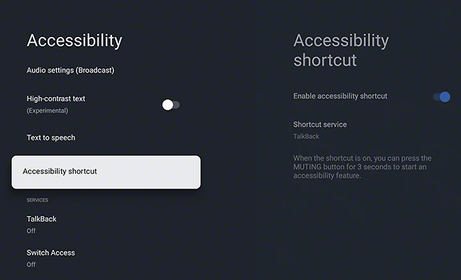Image resolution: width=461 pixels, height=280 pixels.
Task: Click the TalkBack value under Shortcut service
Action: coord(306,136)
